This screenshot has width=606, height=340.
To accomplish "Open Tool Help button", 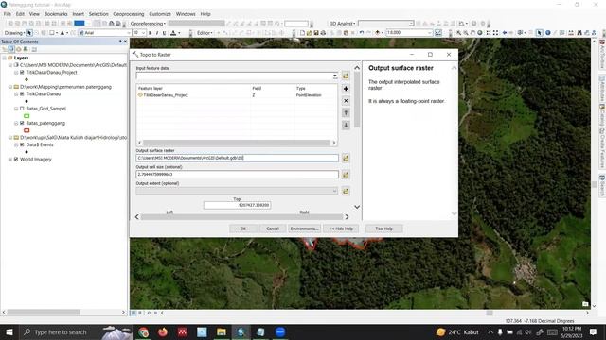I will [383, 229].
